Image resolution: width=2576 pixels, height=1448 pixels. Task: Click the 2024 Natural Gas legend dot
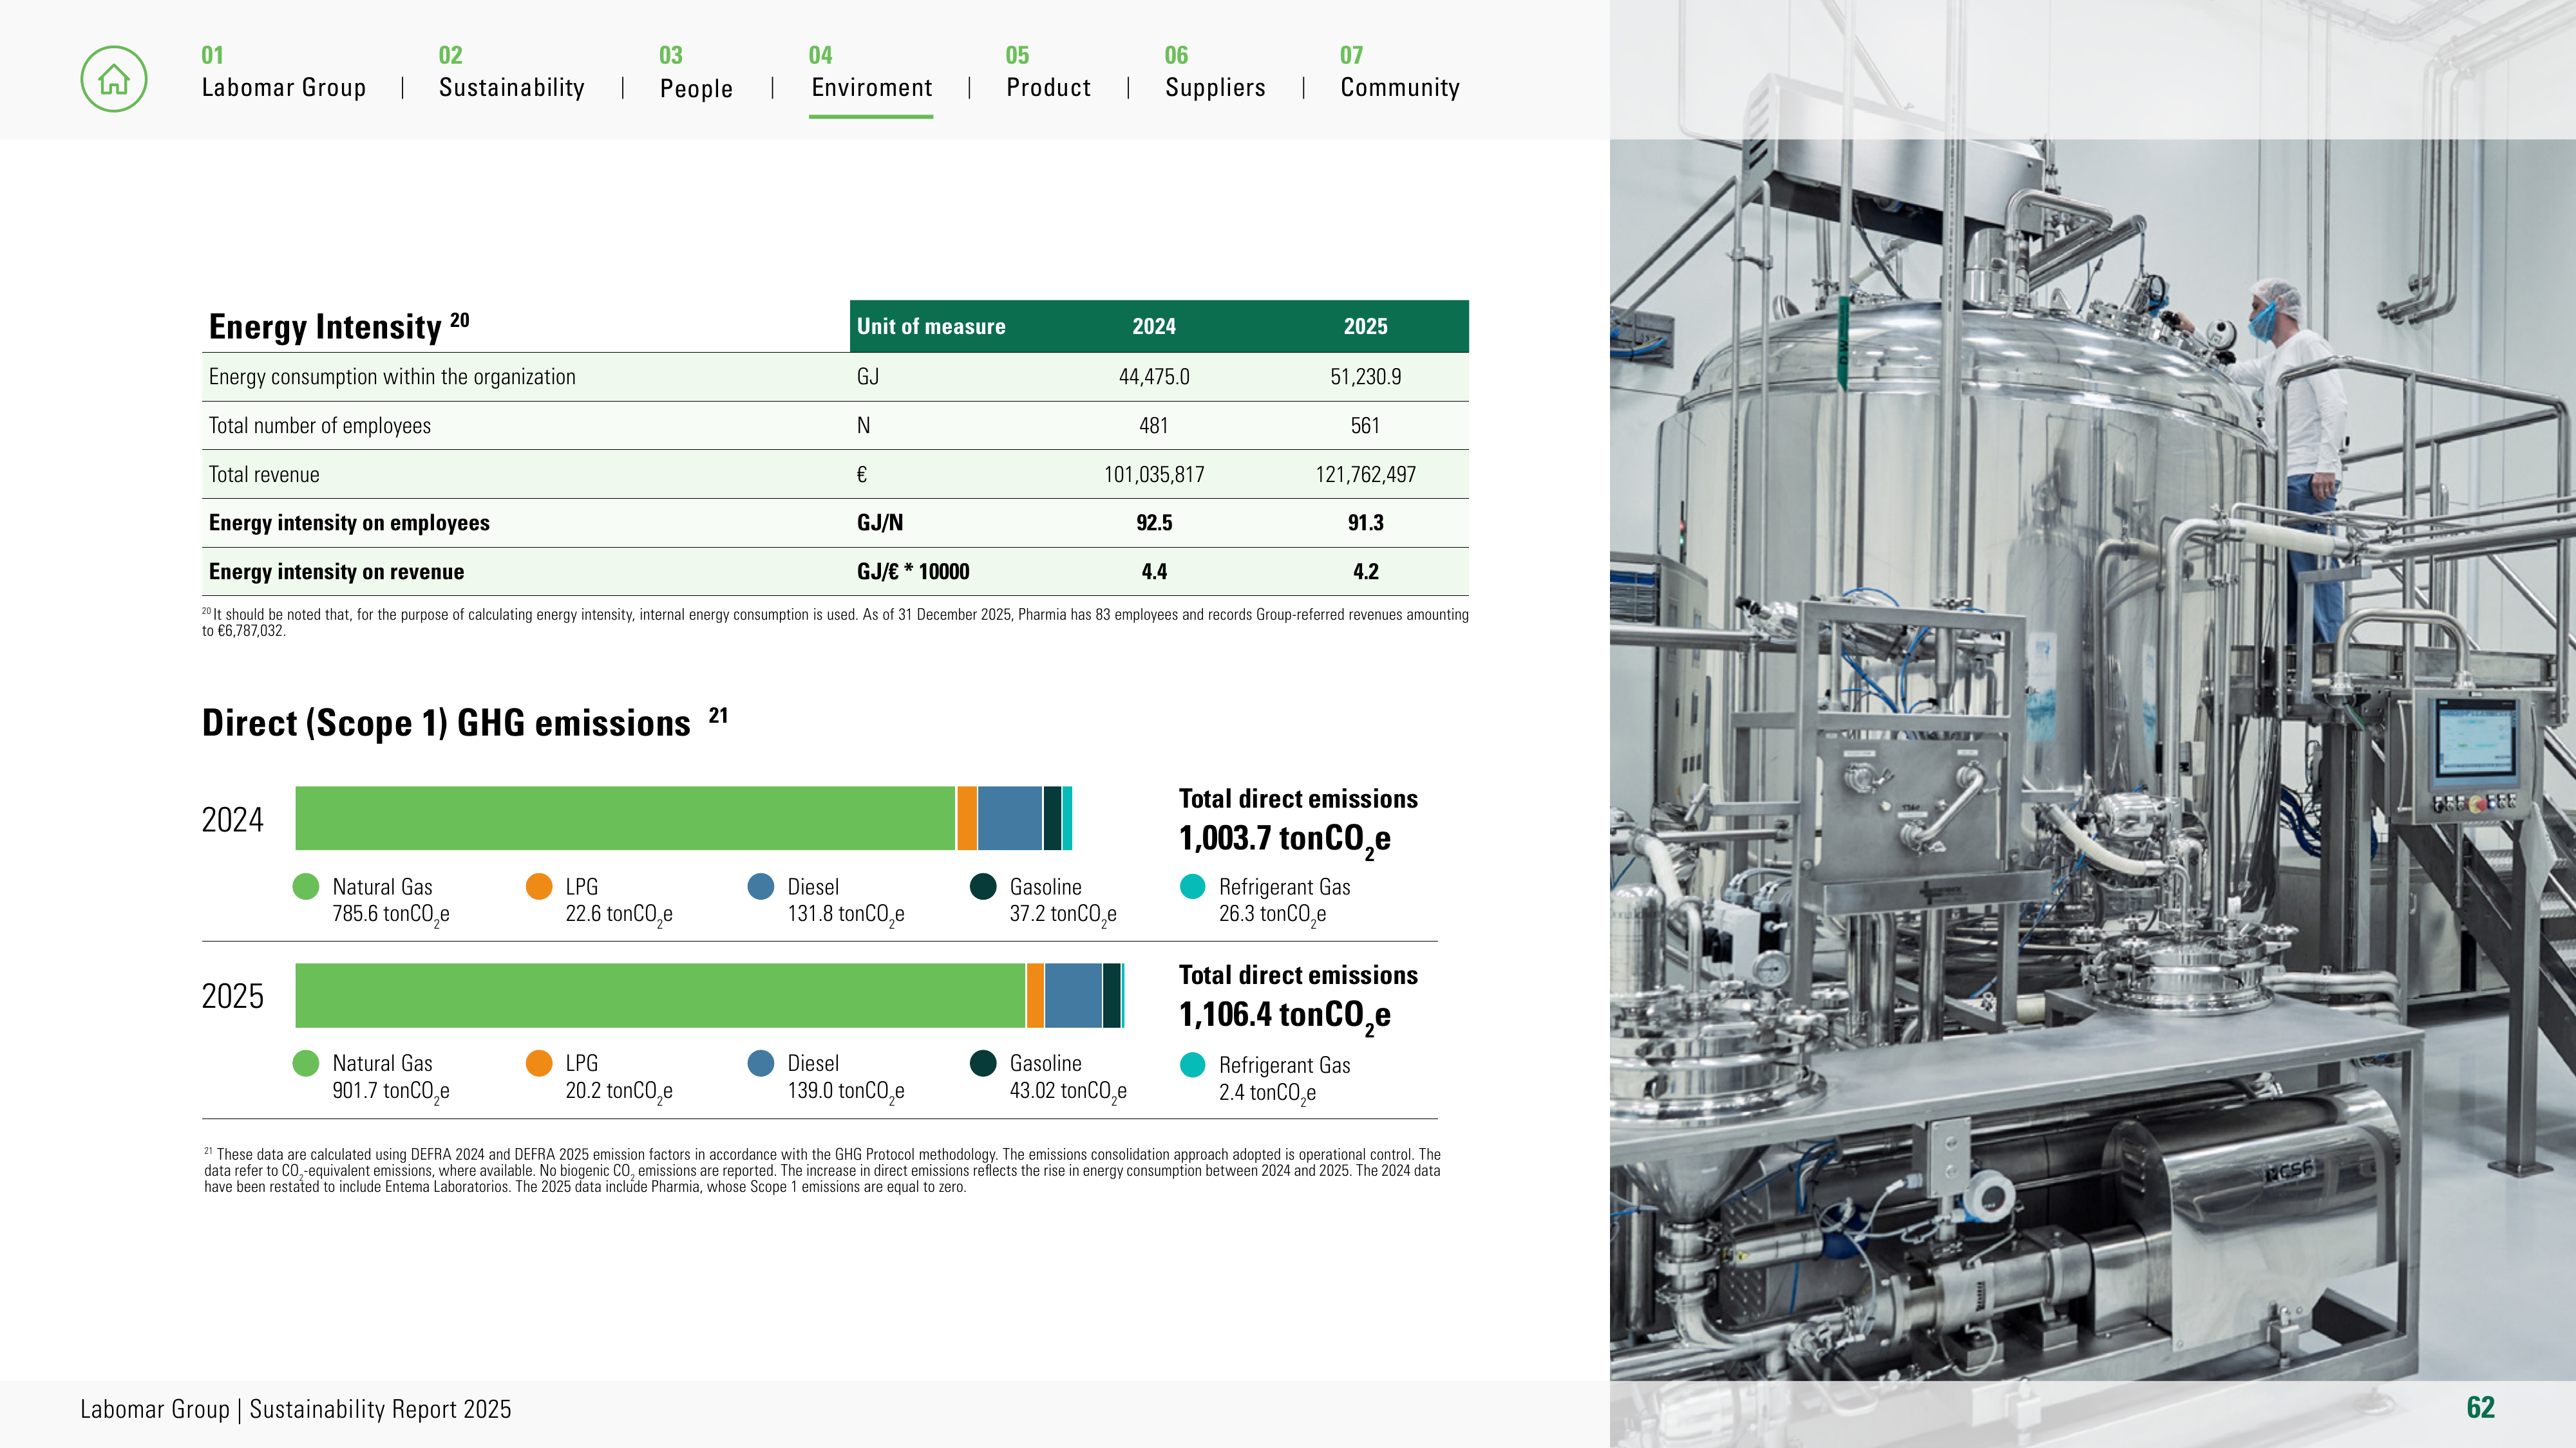coord(306,886)
